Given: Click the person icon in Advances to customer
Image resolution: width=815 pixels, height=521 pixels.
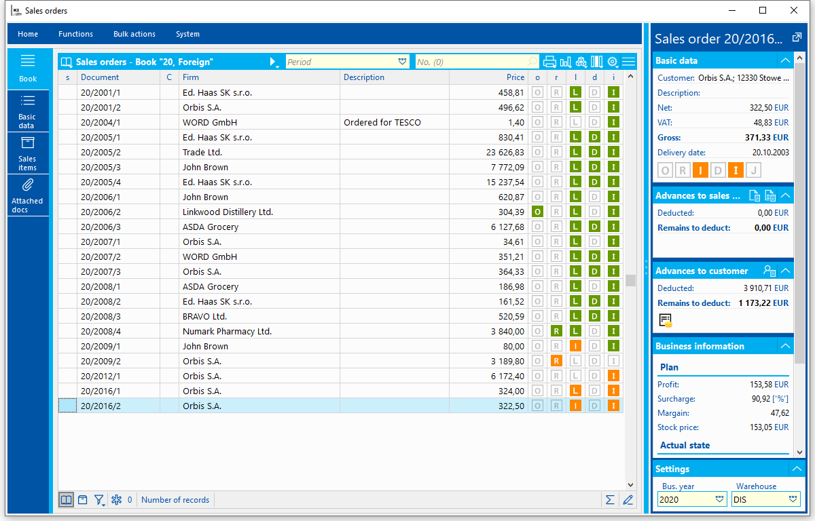Looking at the screenshot, I should [x=769, y=271].
